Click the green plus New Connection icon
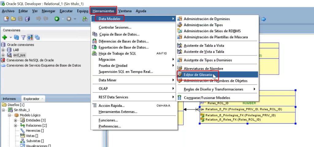 pyautogui.click(x=5, y=37)
